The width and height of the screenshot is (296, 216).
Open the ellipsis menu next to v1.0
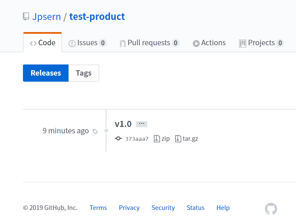tap(141, 124)
